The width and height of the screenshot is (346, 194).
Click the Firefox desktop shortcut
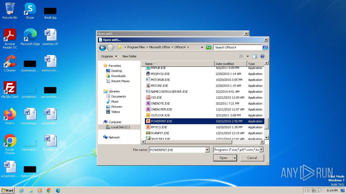point(10,117)
